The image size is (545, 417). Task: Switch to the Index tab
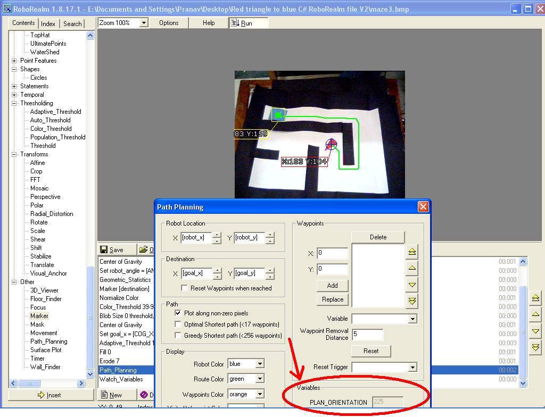click(48, 23)
